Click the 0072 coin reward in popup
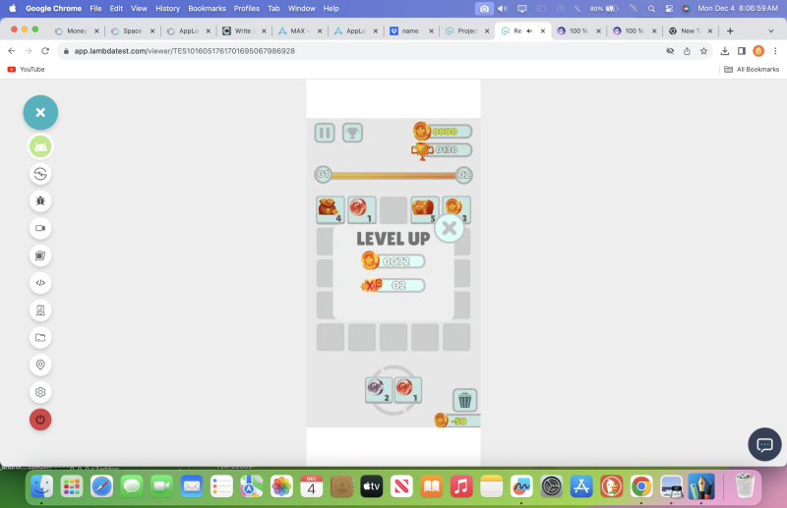Viewport: 787px width, 508px height. coord(393,261)
